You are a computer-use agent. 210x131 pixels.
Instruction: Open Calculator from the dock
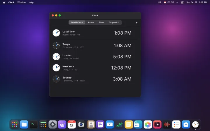[x=43, y=125]
